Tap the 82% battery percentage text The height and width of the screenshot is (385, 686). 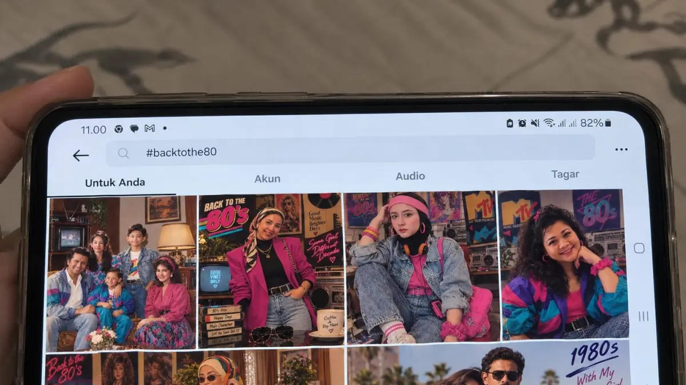pos(592,123)
